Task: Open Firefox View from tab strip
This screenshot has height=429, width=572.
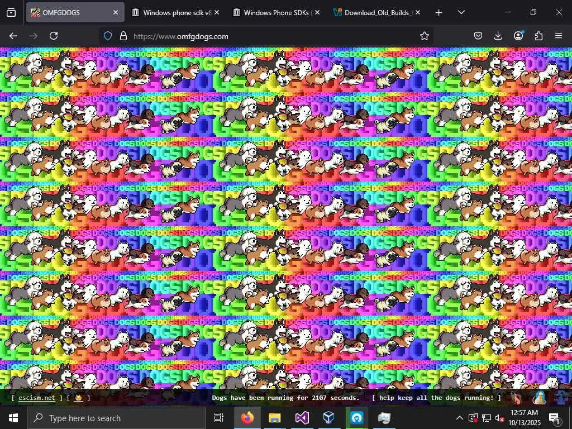Action: pos(11,12)
